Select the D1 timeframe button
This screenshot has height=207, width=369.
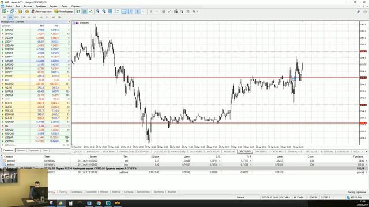(47, 17)
